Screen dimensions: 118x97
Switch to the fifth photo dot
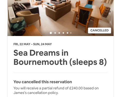(67, 33)
